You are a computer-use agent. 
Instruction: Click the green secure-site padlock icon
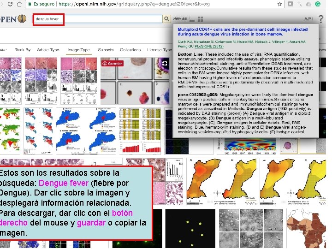(30, 4)
